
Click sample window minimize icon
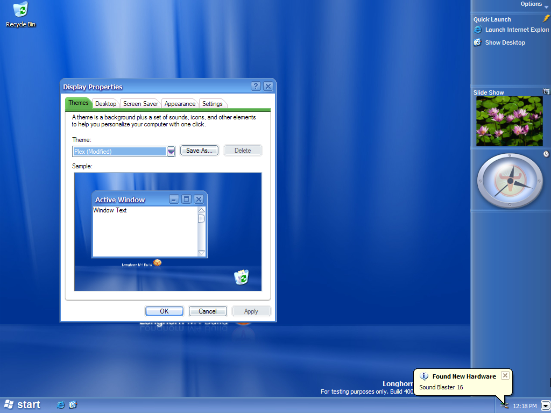174,199
